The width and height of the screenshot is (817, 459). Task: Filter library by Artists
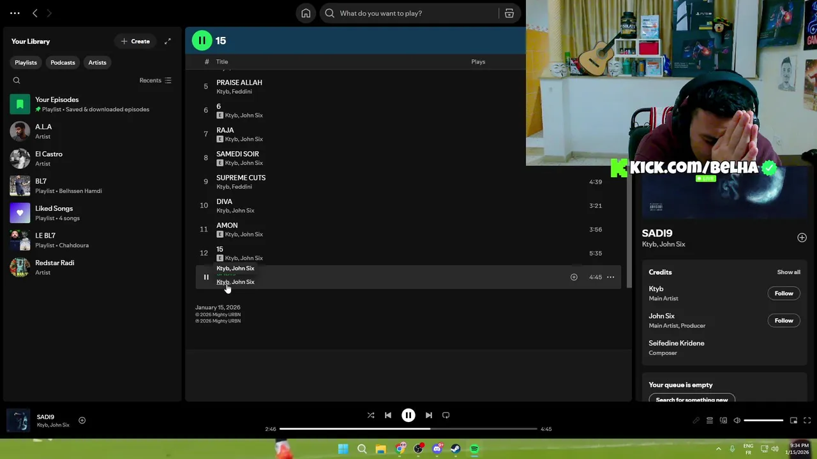click(97, 62)
